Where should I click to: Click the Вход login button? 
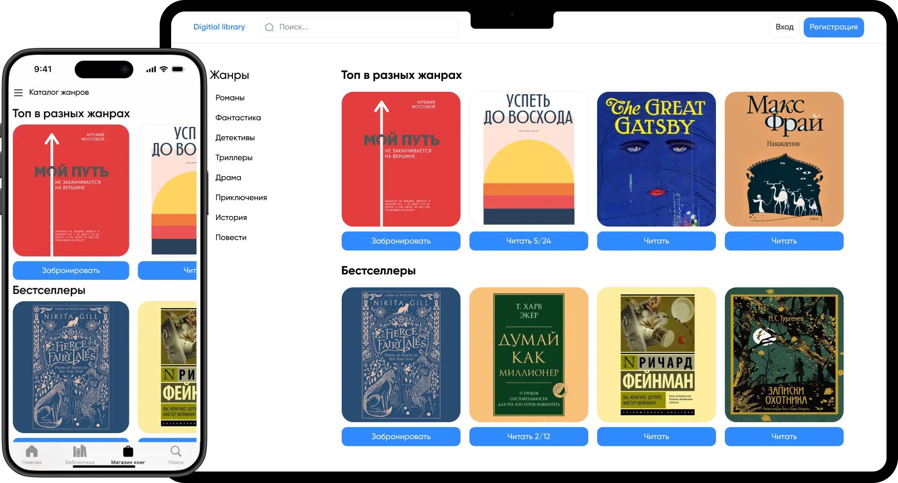tap(785, 27)
